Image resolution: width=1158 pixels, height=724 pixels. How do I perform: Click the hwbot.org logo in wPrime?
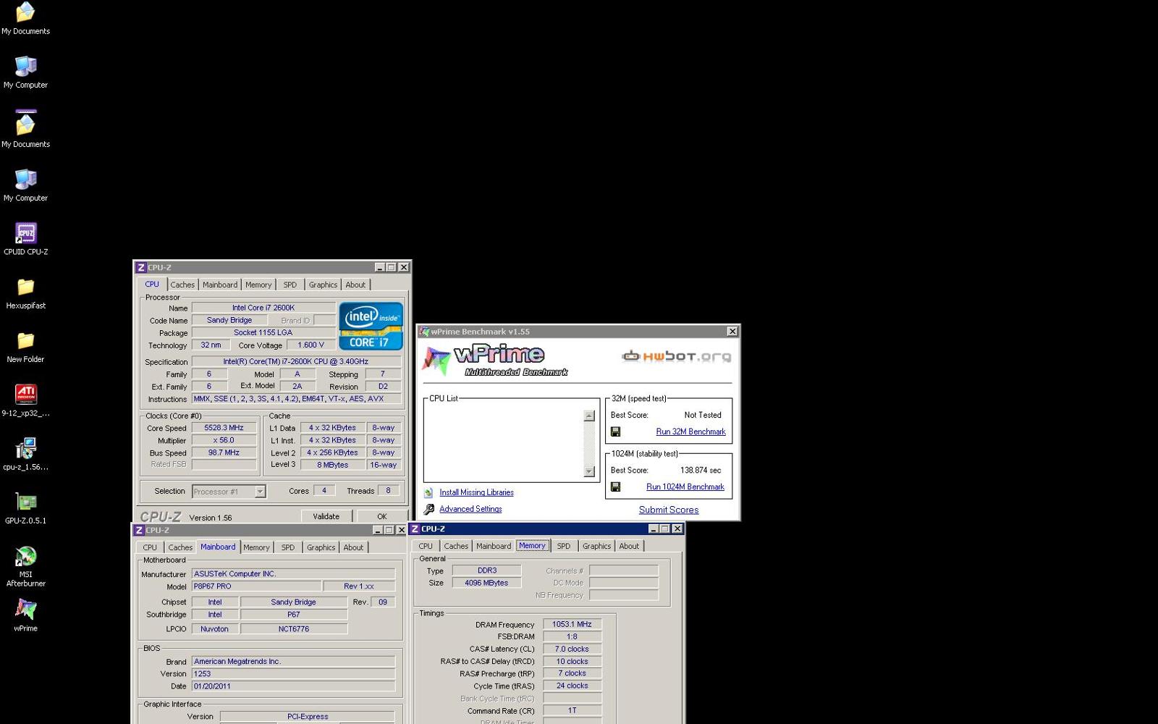(676, 356)
